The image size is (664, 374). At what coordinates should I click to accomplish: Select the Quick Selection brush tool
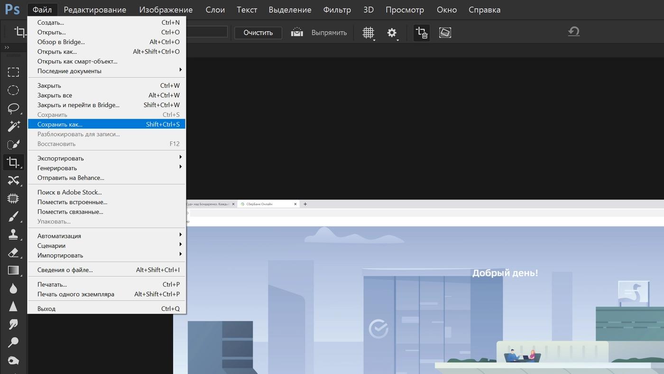pos(13,144)
